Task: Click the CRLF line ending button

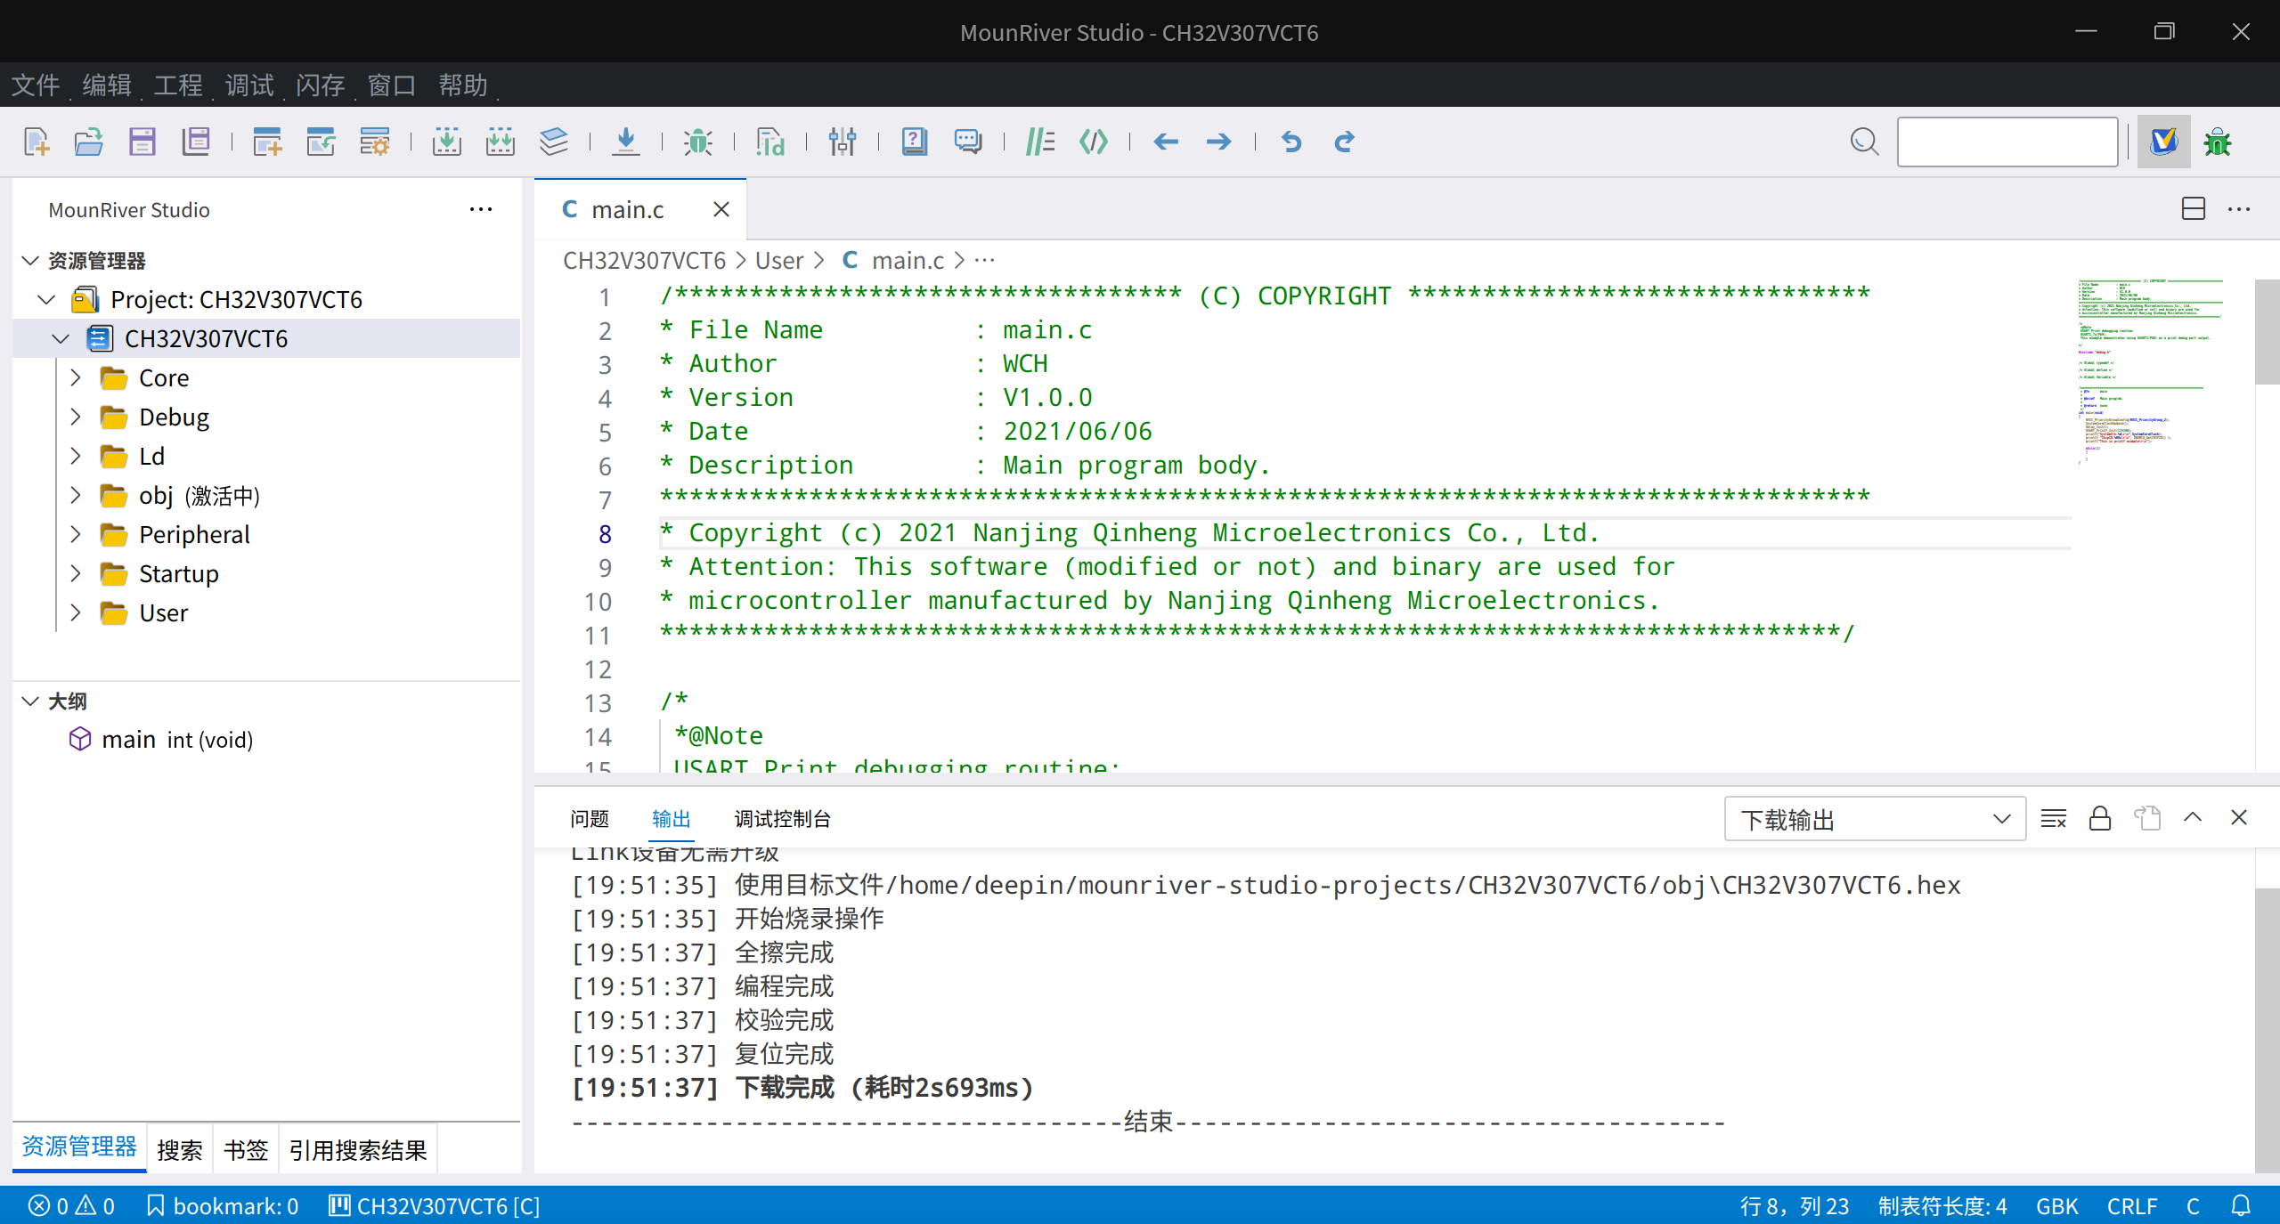Action: coord(2132,1206)
